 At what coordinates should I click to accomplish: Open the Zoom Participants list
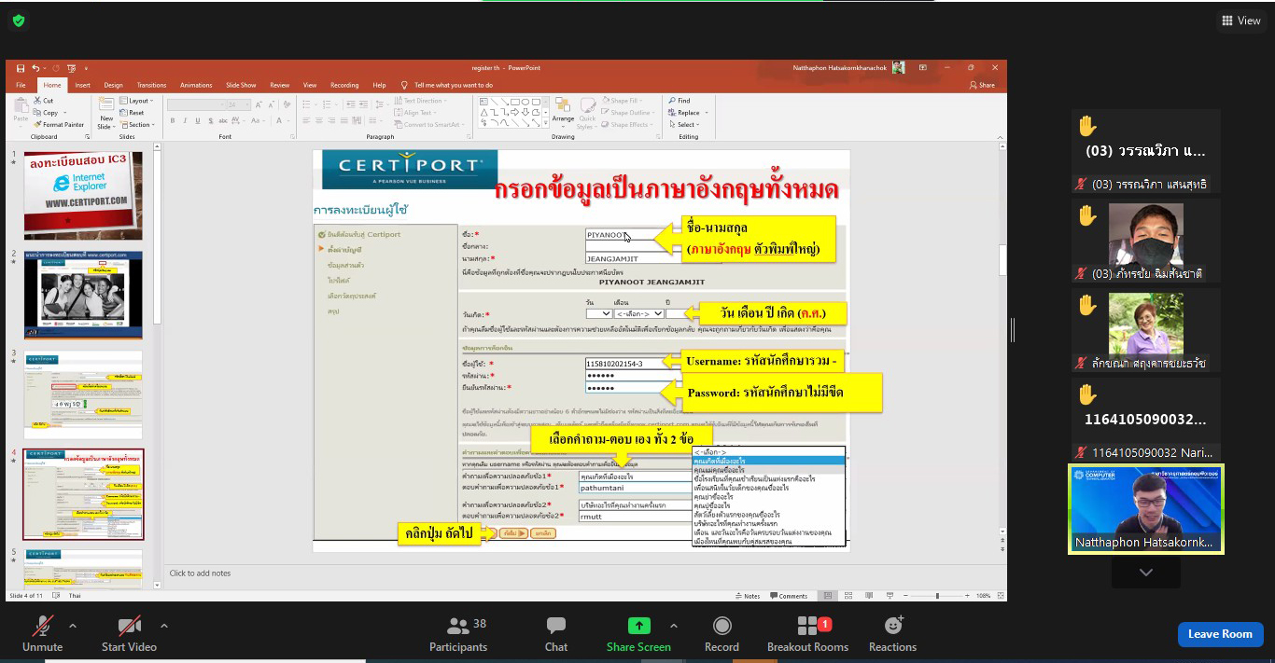(458, 634)
